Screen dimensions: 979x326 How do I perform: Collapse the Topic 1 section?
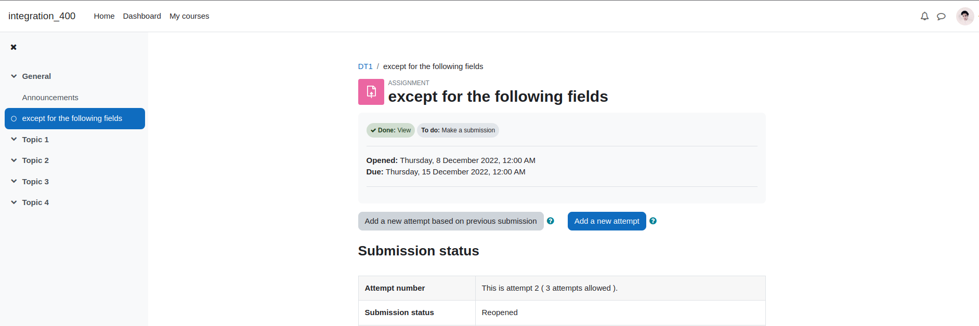(x=14, y=140)
